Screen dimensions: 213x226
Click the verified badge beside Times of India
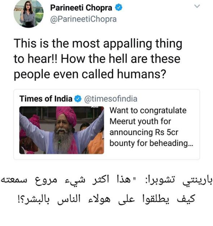click(78, 99)
